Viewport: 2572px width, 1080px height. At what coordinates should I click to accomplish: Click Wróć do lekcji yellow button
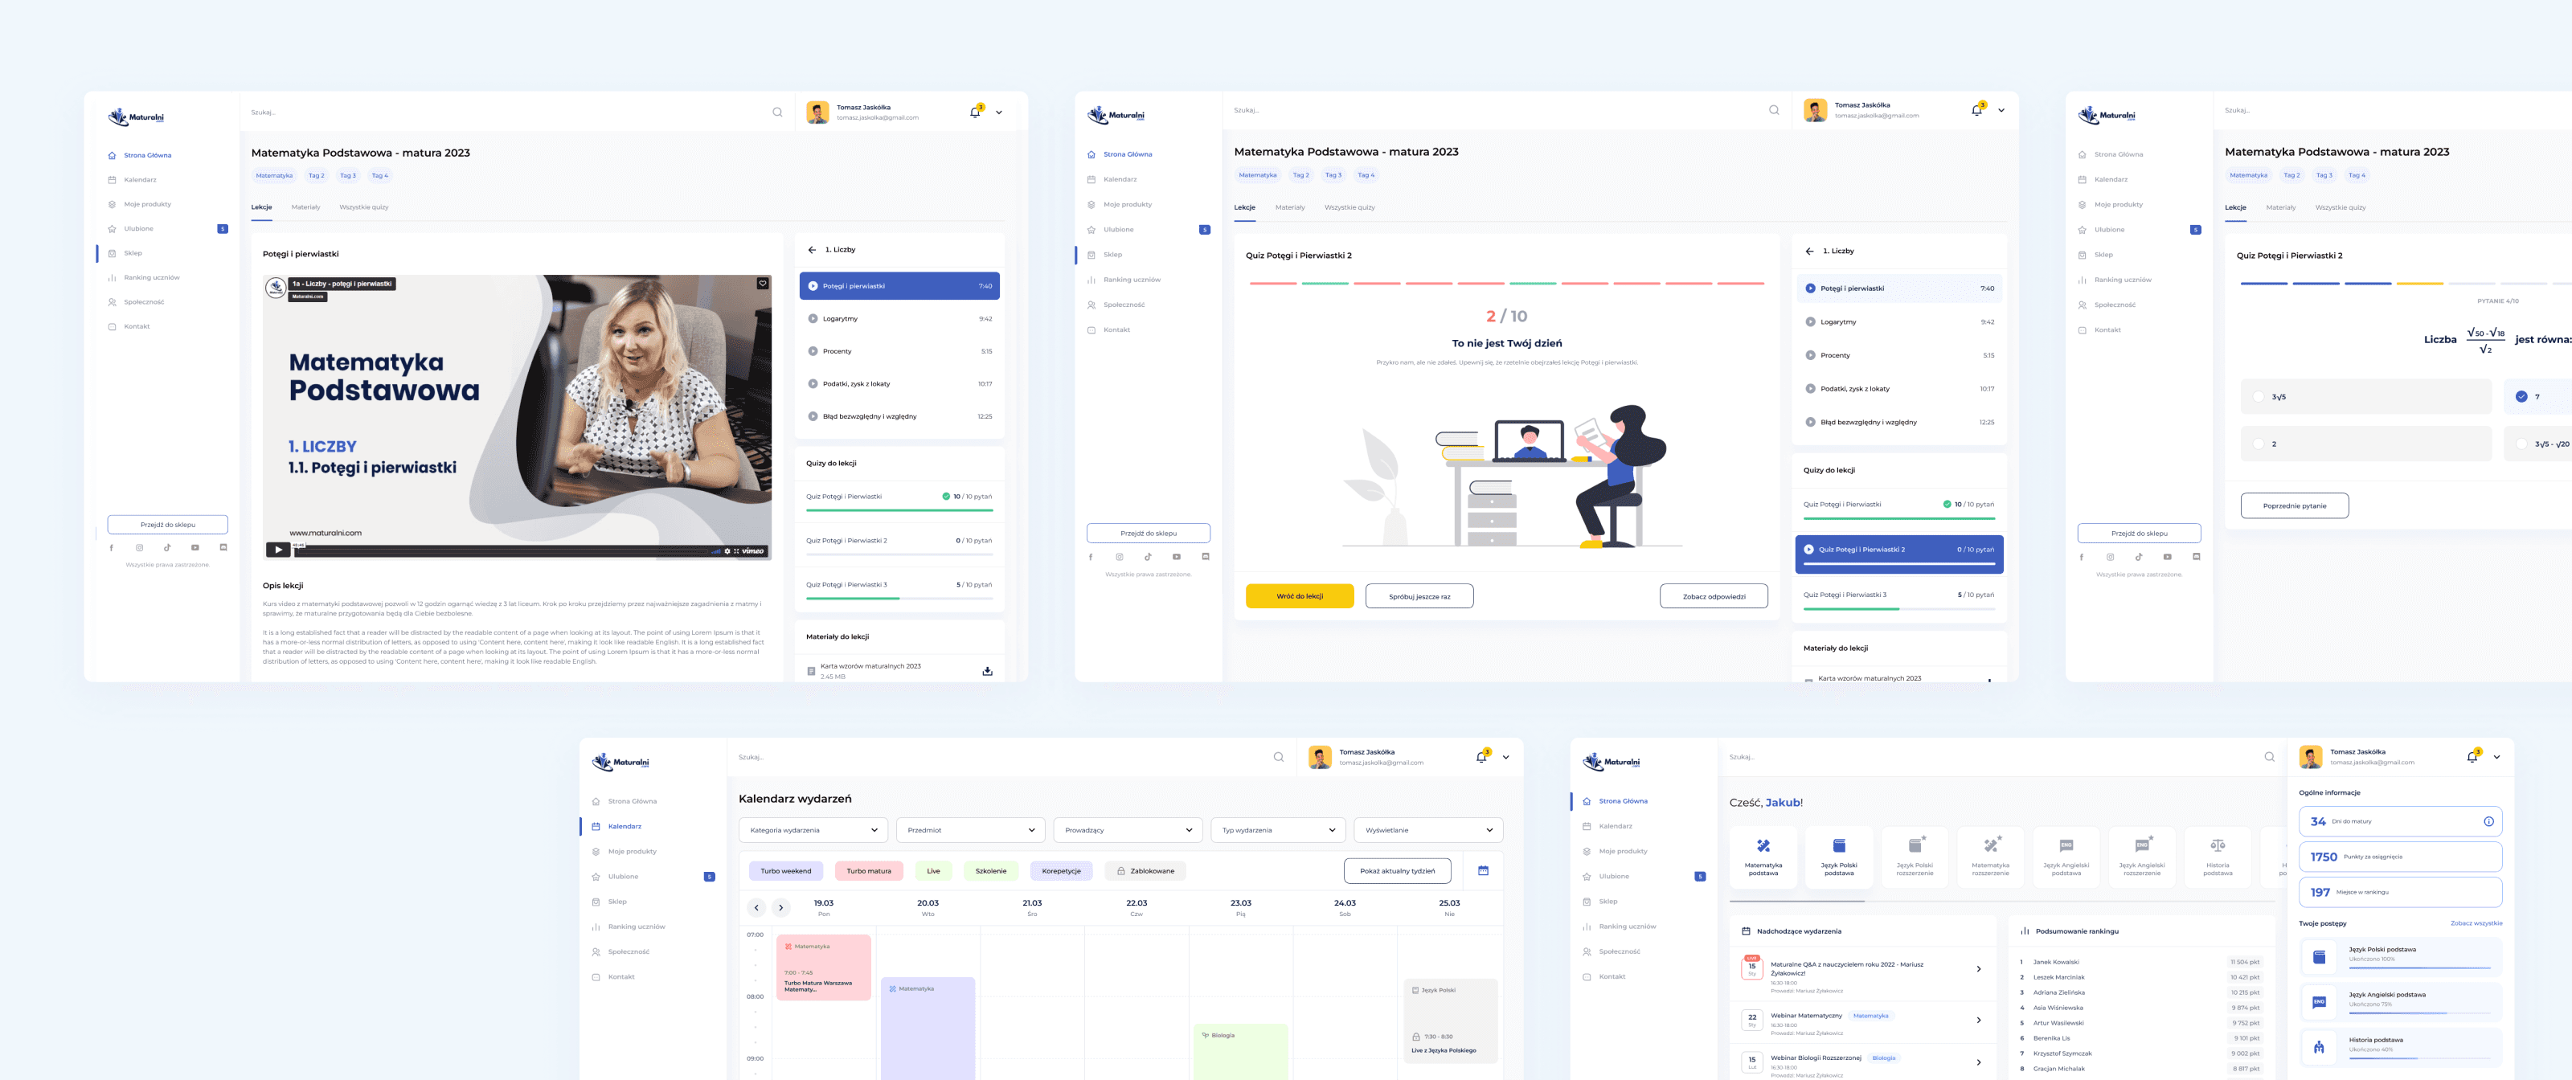coord(1299,596)
